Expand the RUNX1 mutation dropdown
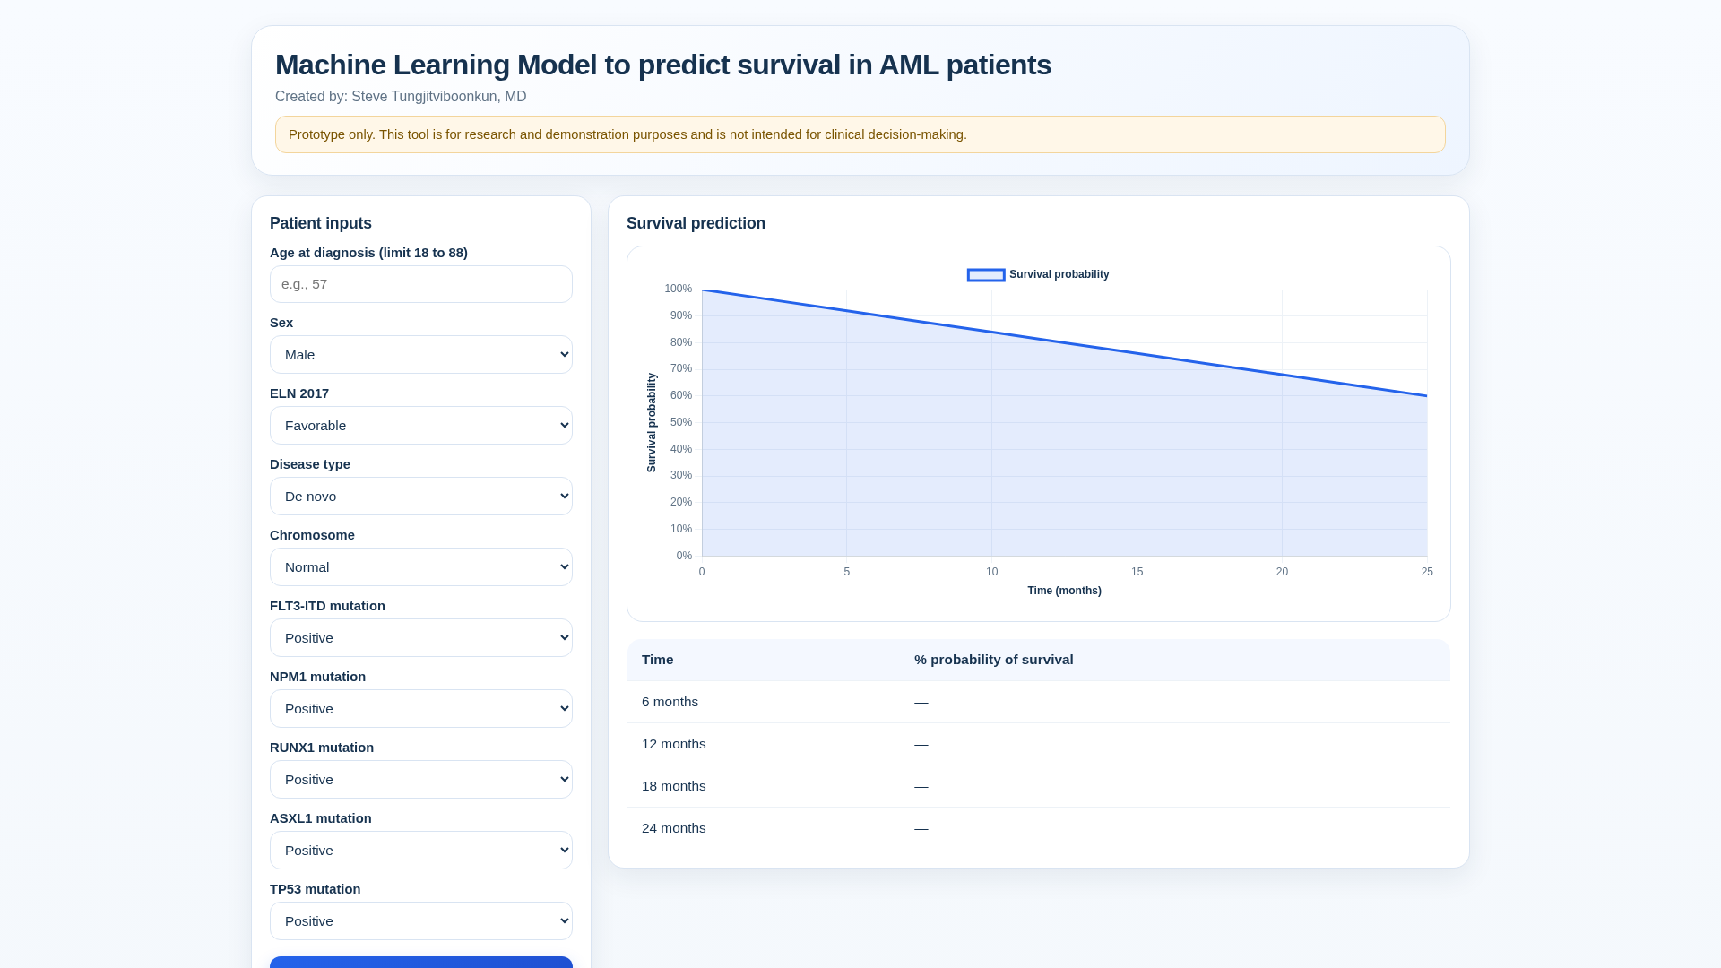This screenshot has width=1721, height=968. (421, 780)
